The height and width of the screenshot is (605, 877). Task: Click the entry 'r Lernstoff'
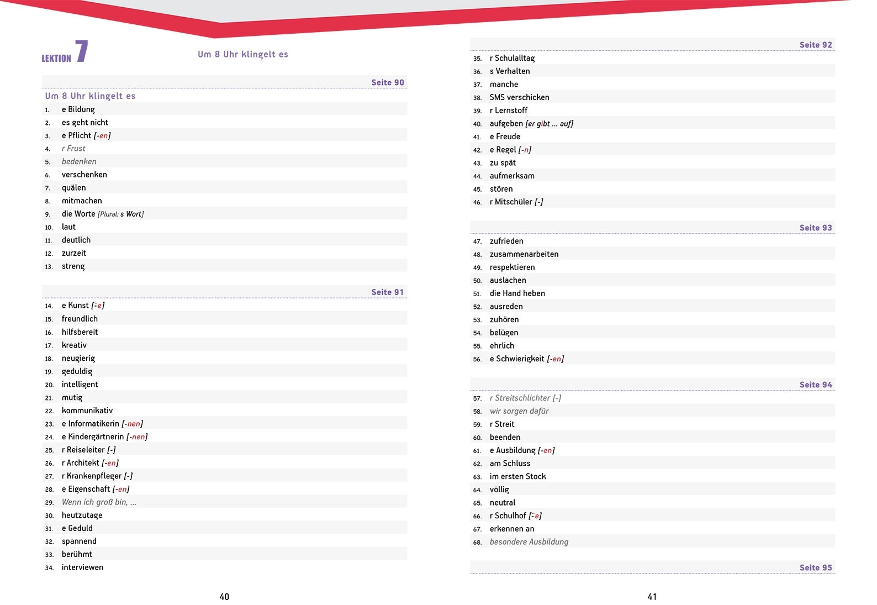[x=508, y=111]
